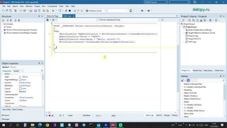Click the Bind Visually... link
The image size is (227, 128).
point(18,110)
